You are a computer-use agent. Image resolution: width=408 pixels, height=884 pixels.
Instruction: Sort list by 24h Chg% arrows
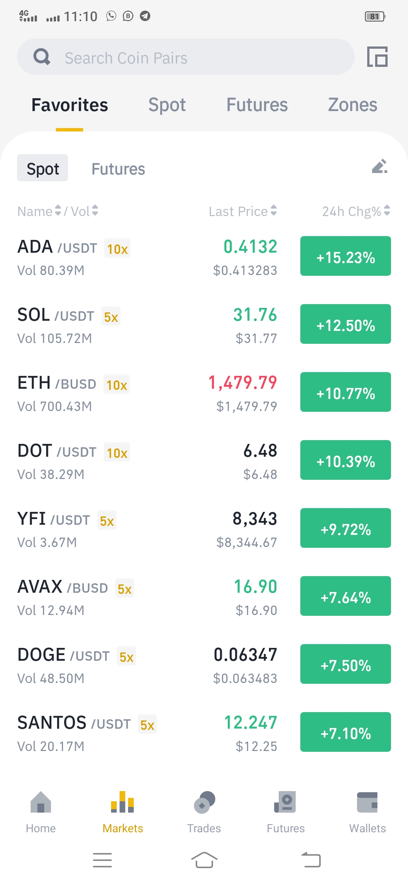387,210
